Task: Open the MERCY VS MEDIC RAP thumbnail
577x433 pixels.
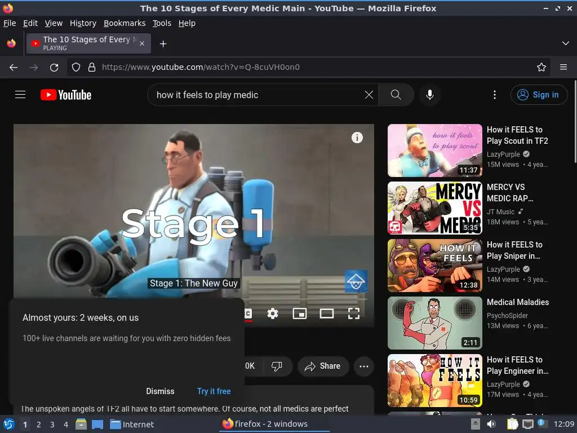Action: point(434,207)
